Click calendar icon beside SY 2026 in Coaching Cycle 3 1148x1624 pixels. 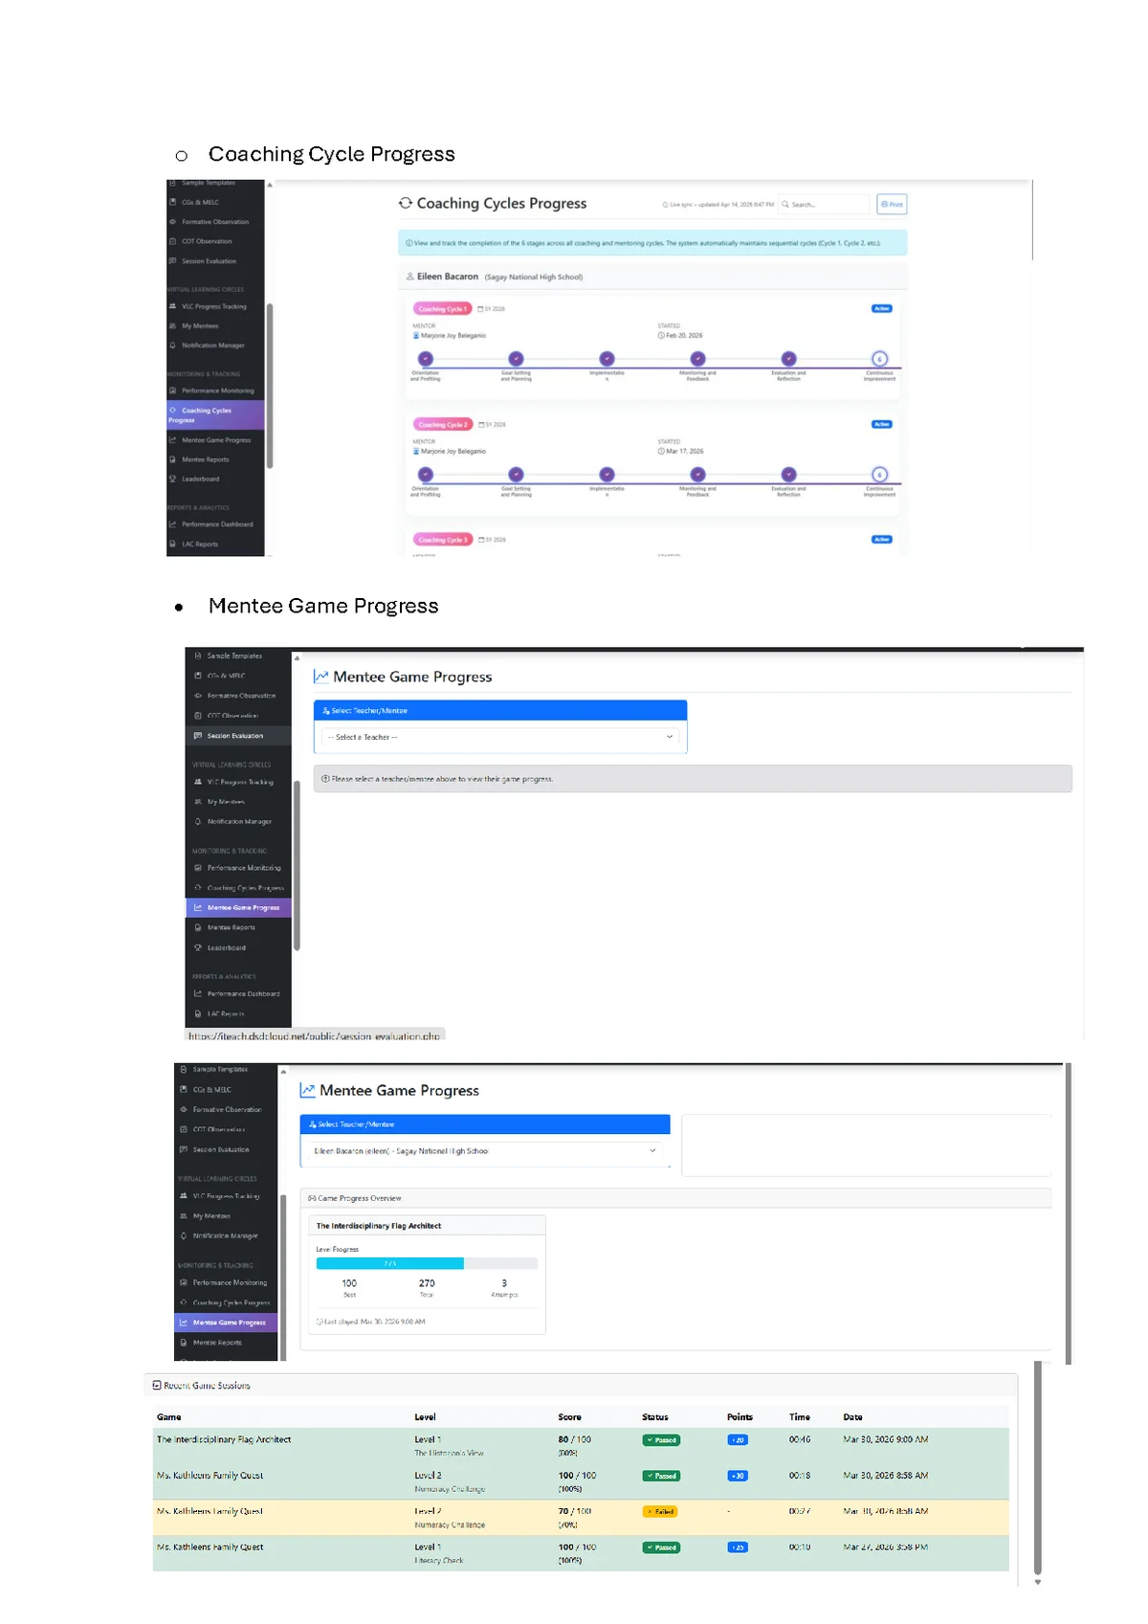tap(481, 540)
